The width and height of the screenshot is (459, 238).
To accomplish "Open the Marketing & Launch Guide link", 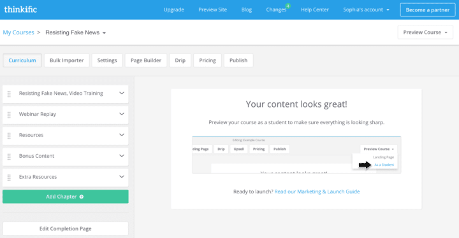I will [317, 192].
